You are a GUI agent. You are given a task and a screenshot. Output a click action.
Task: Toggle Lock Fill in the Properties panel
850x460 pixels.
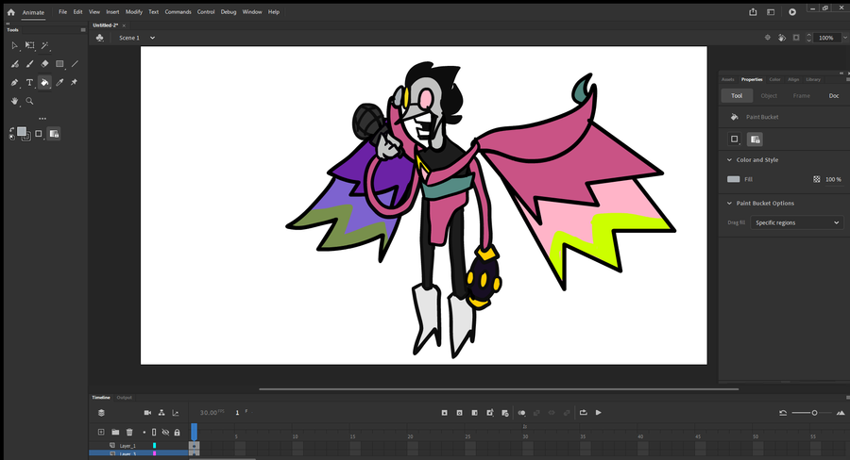755,140
